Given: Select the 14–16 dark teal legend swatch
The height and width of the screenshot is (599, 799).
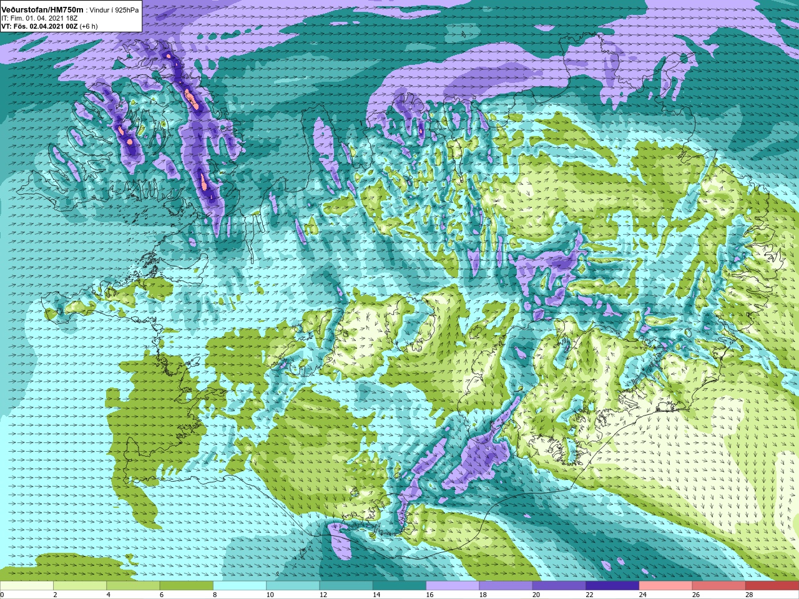Looking at the screenshot, I should coord(399,586).
